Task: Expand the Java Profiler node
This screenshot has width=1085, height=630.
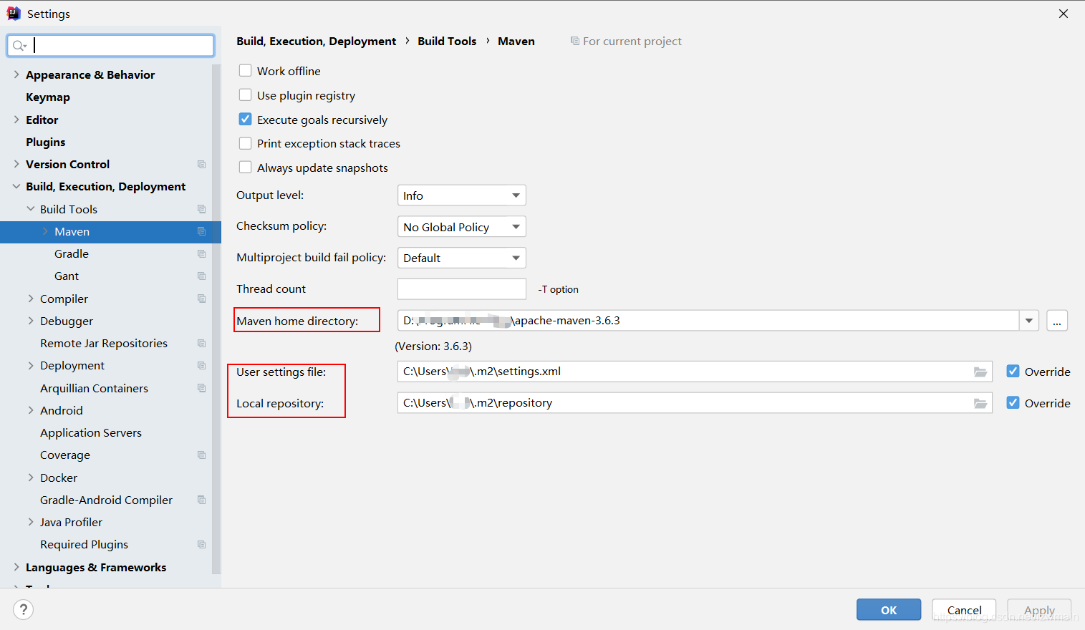Action: 30,522
